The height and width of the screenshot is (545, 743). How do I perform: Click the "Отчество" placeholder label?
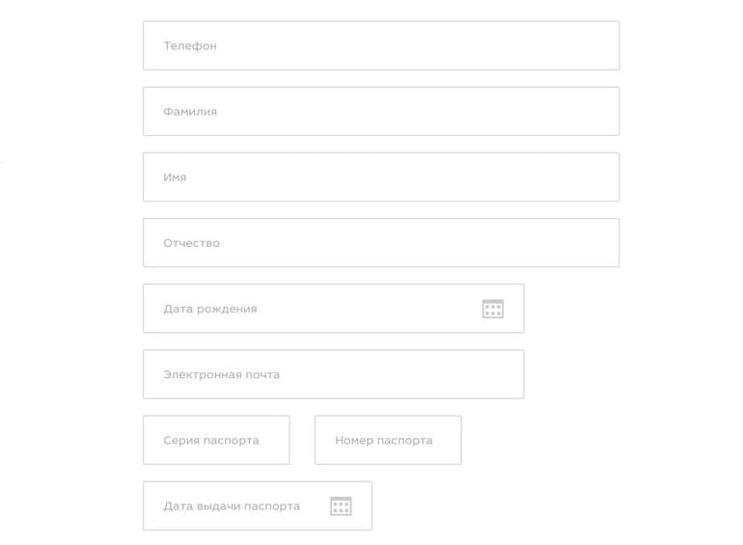191,243
